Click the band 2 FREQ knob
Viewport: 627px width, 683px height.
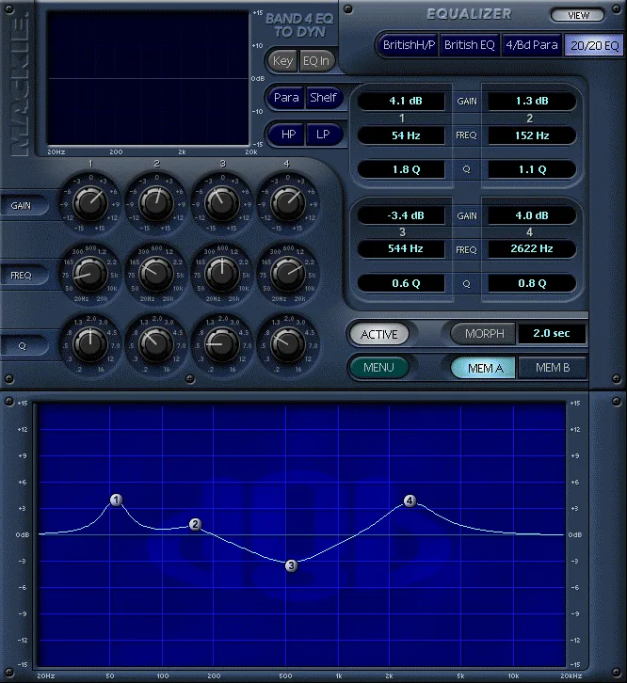[x=156, y=275]
